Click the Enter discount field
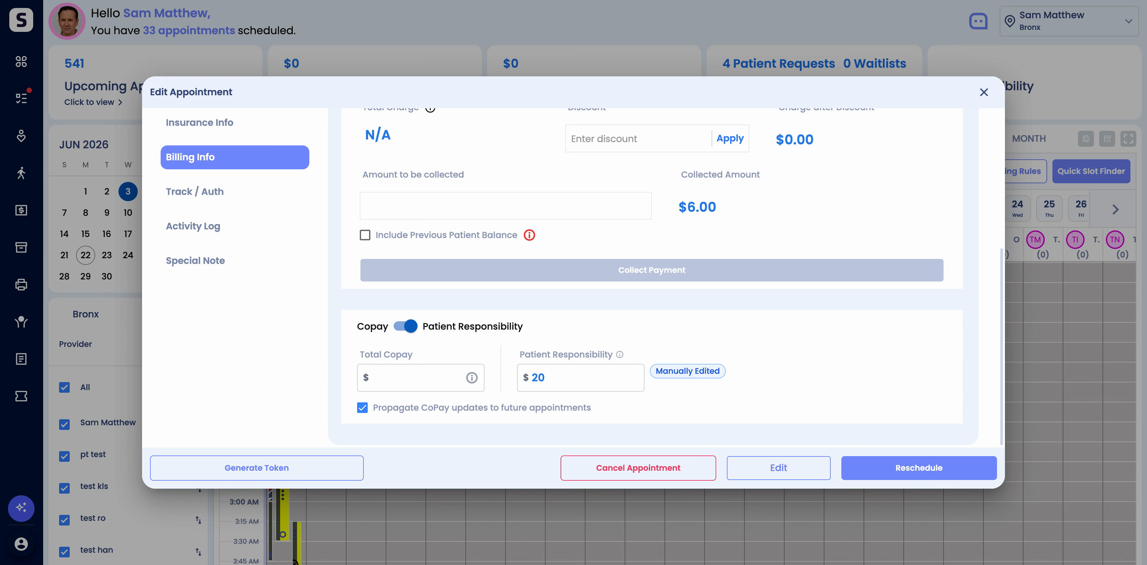1147x565 pixels. click(x=639, y=139)
